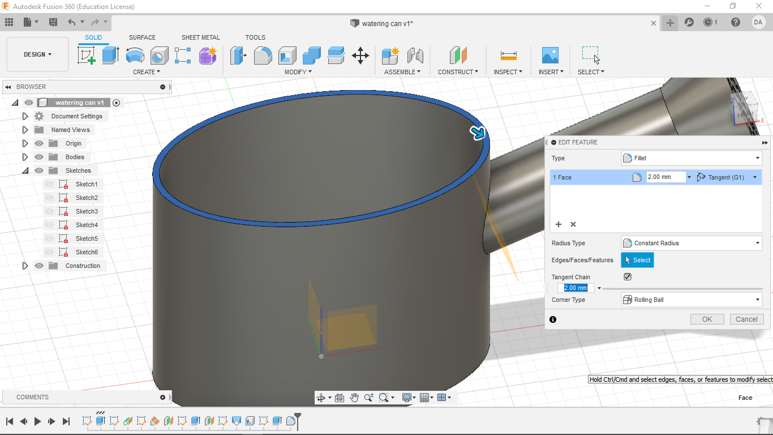This screenshot has width=773, height=435.
Task: Click the Orbit navigation icon
Action: tap(321, 398)
